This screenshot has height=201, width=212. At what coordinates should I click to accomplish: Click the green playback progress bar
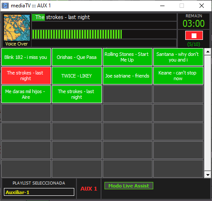coord(77,34)
